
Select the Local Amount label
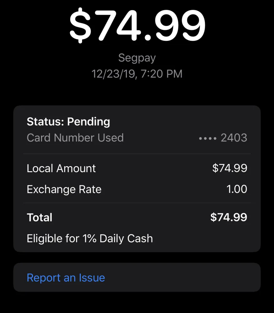(61, 168)
